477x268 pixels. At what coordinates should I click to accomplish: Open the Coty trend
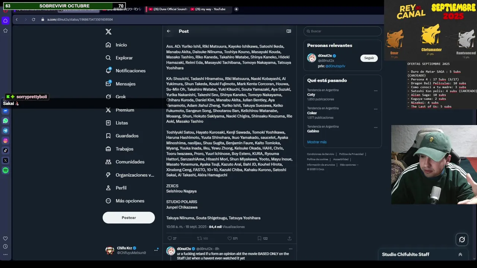click(311, 95)
